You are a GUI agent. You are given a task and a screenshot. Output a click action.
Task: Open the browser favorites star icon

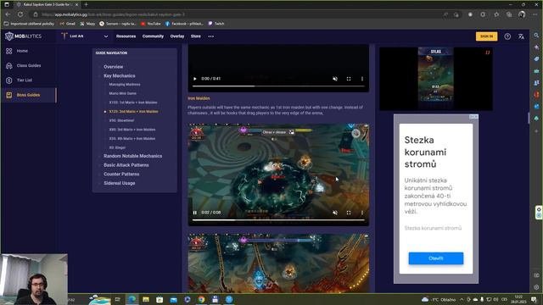pyautogui.click(x=496, y=14)
